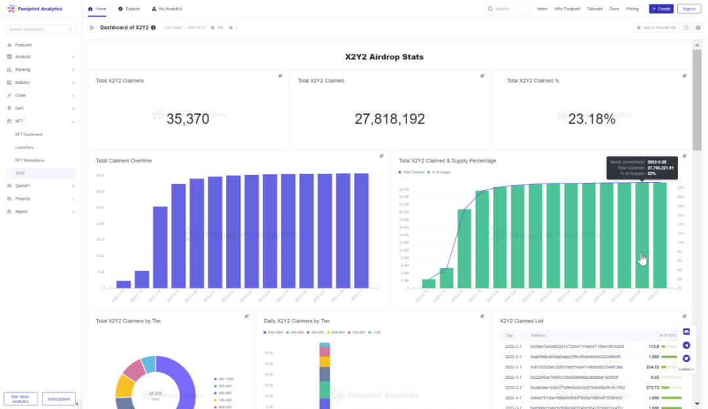Viewport: 708px width, 409px height.
Task: Click the Create button
Action: point(661,9)
